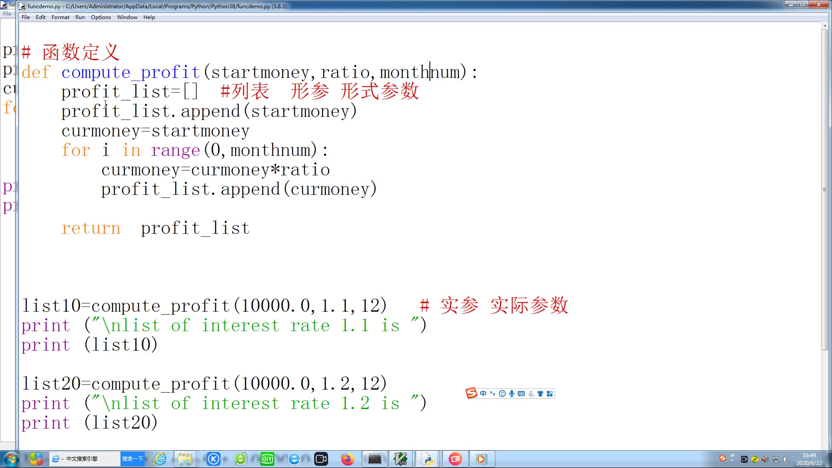
Task: Open the Format menu
Action: [60, 17]
